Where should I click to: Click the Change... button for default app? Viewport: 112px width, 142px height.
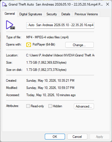point(79,45)
